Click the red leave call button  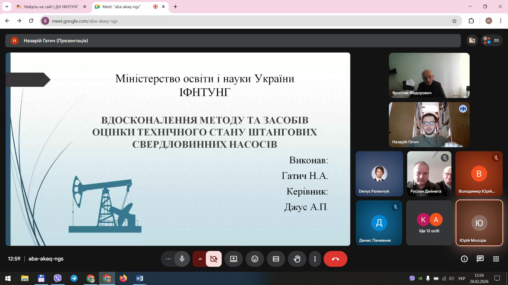[x=335, y=259]
